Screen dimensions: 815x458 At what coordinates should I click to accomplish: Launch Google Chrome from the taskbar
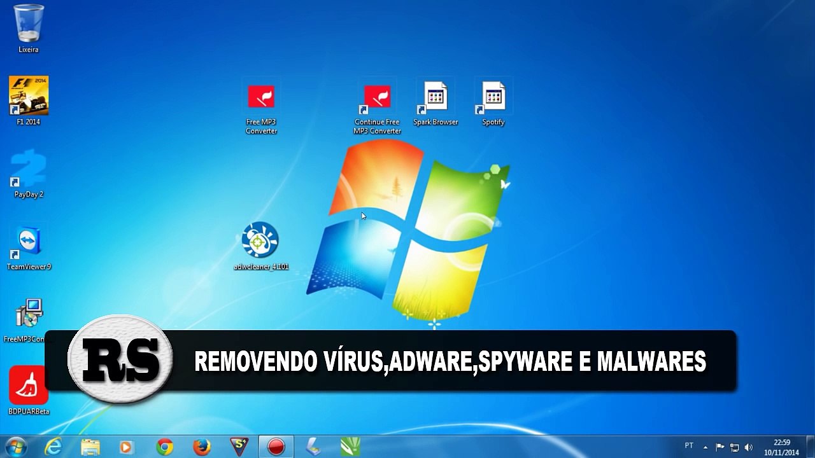165,447
